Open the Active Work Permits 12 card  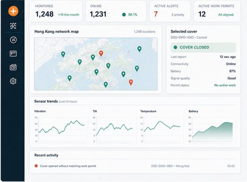217,11
